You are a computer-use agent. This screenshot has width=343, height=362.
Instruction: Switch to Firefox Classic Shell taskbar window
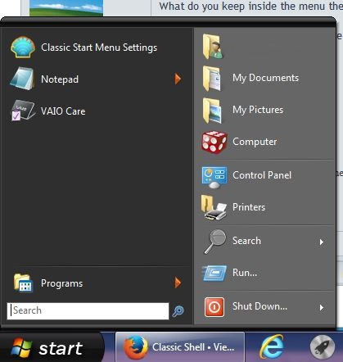pos(180,347)
